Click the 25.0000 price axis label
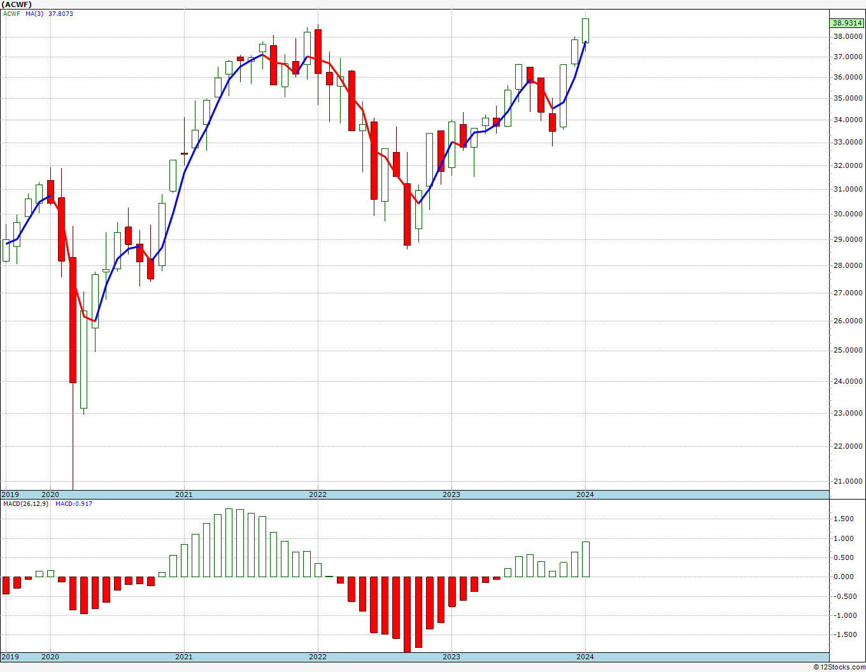Image resolution: width=866 pixels, height=672 pixels. click(x=848, y=351)
